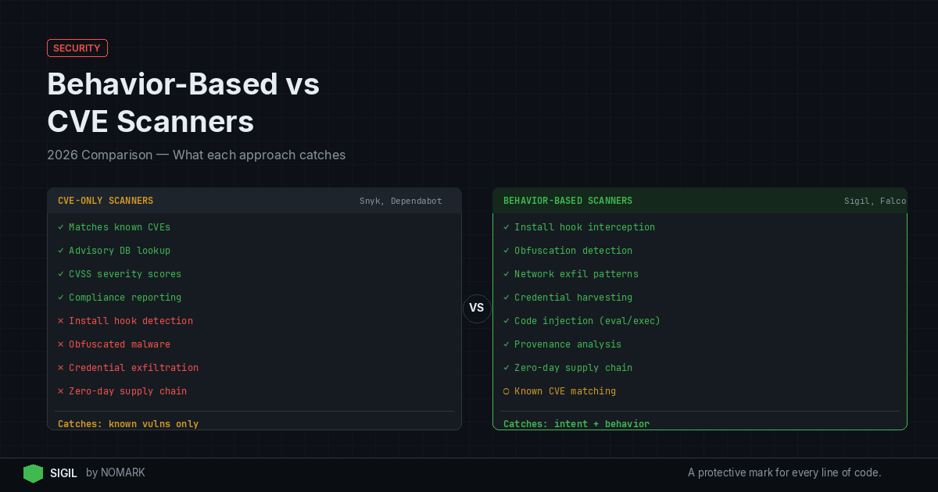This screenshot has width=938, height=492.
Task: Click the Code injection (eval/exec) item
Action: pyautogui.click(x=587, y=321)
